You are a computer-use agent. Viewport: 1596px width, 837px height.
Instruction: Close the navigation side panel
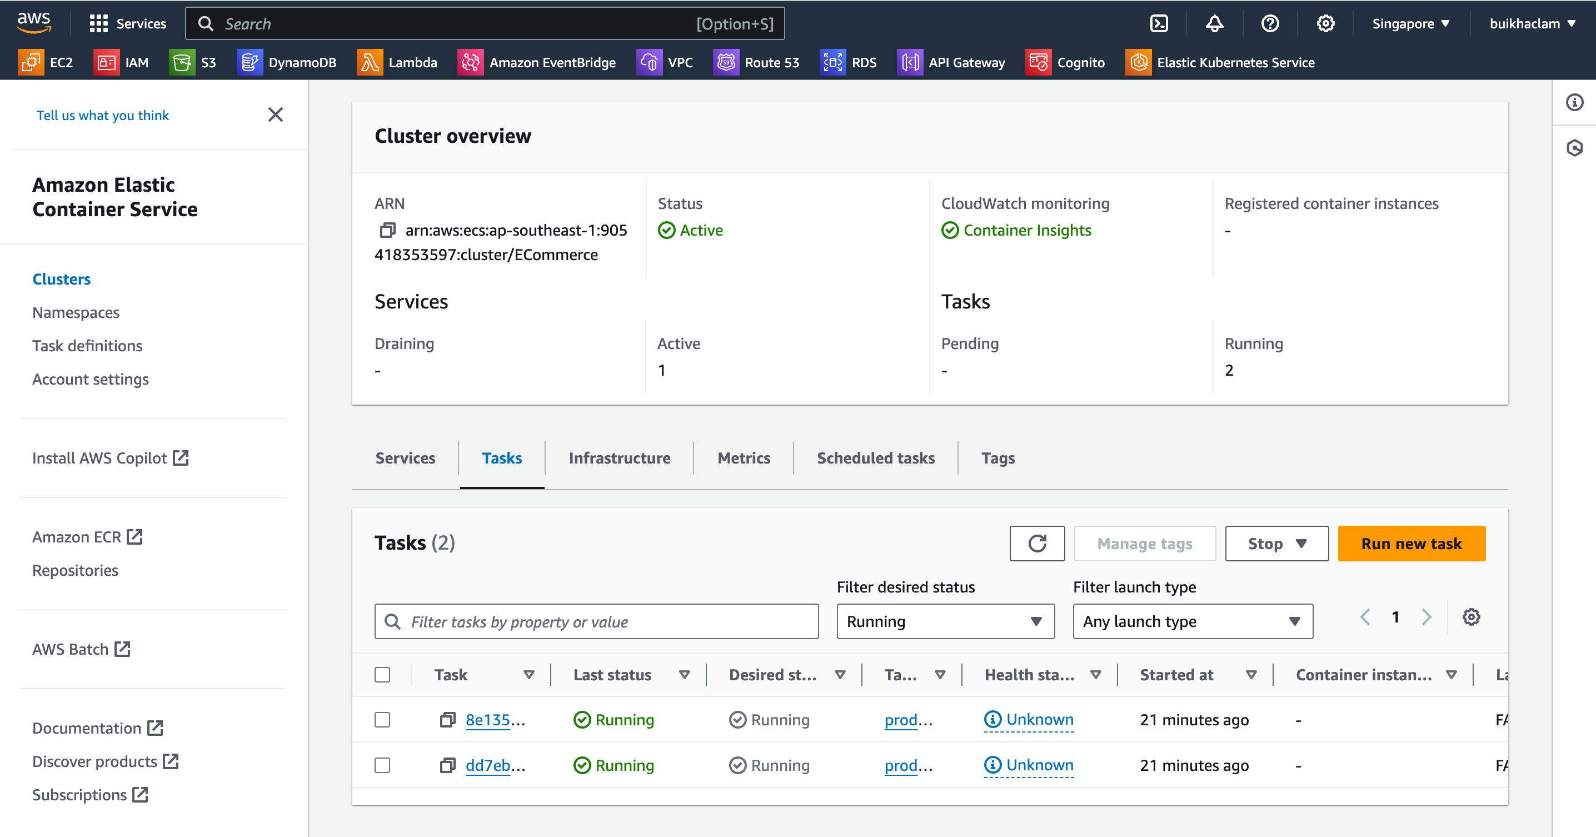click(276, 114)
